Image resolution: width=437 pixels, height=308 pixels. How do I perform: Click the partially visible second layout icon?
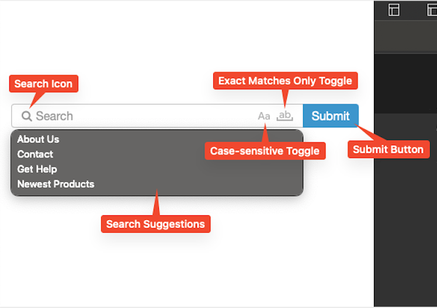click(432, 10)
